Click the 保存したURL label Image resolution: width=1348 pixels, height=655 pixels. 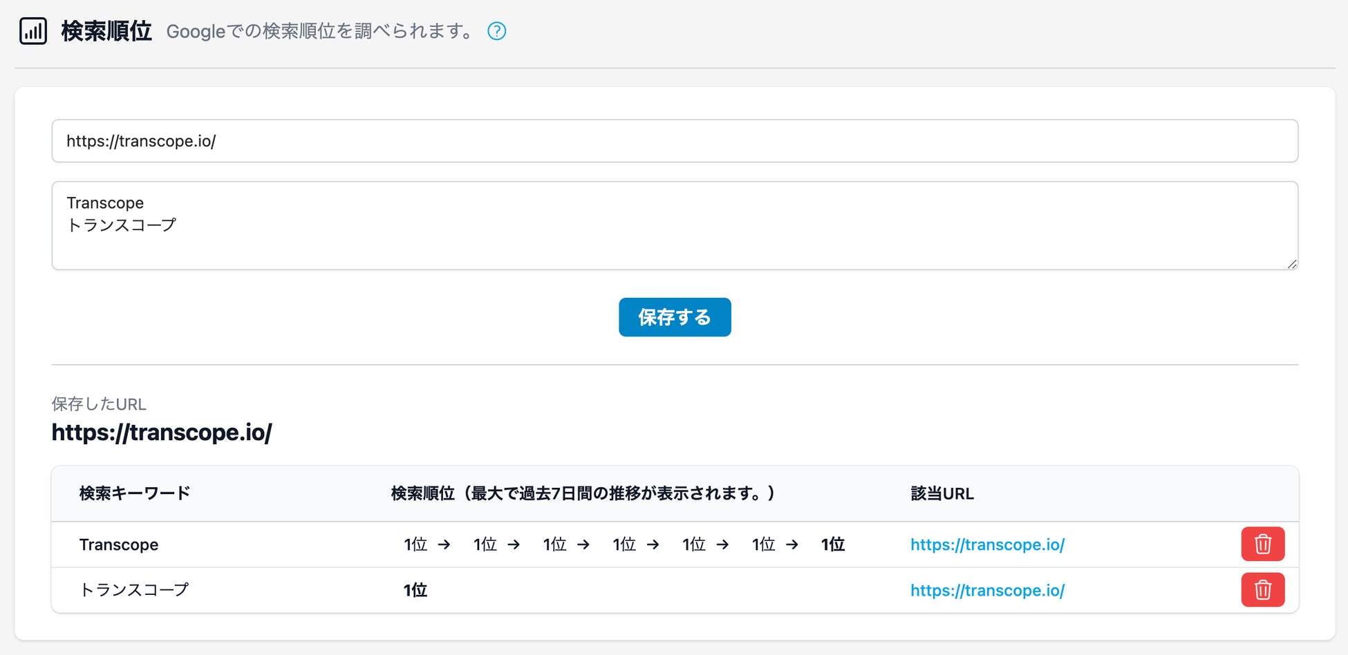click(99, 404)
